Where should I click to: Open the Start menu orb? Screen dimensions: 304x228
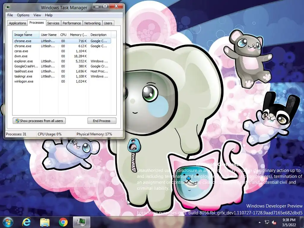coord(8,222)
